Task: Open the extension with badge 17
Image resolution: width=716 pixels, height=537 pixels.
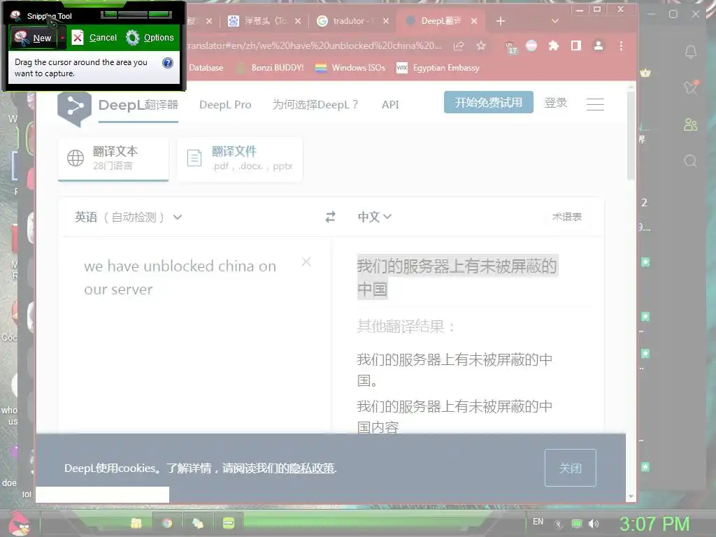Action: click(x=510, y=46)
